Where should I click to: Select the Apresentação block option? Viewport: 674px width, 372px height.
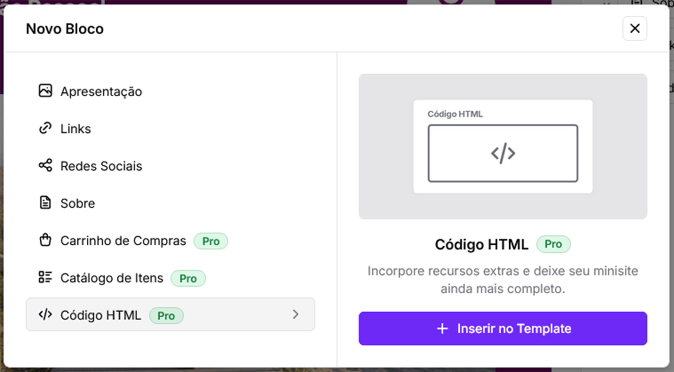pyautogui.click(x=101, y=92)
